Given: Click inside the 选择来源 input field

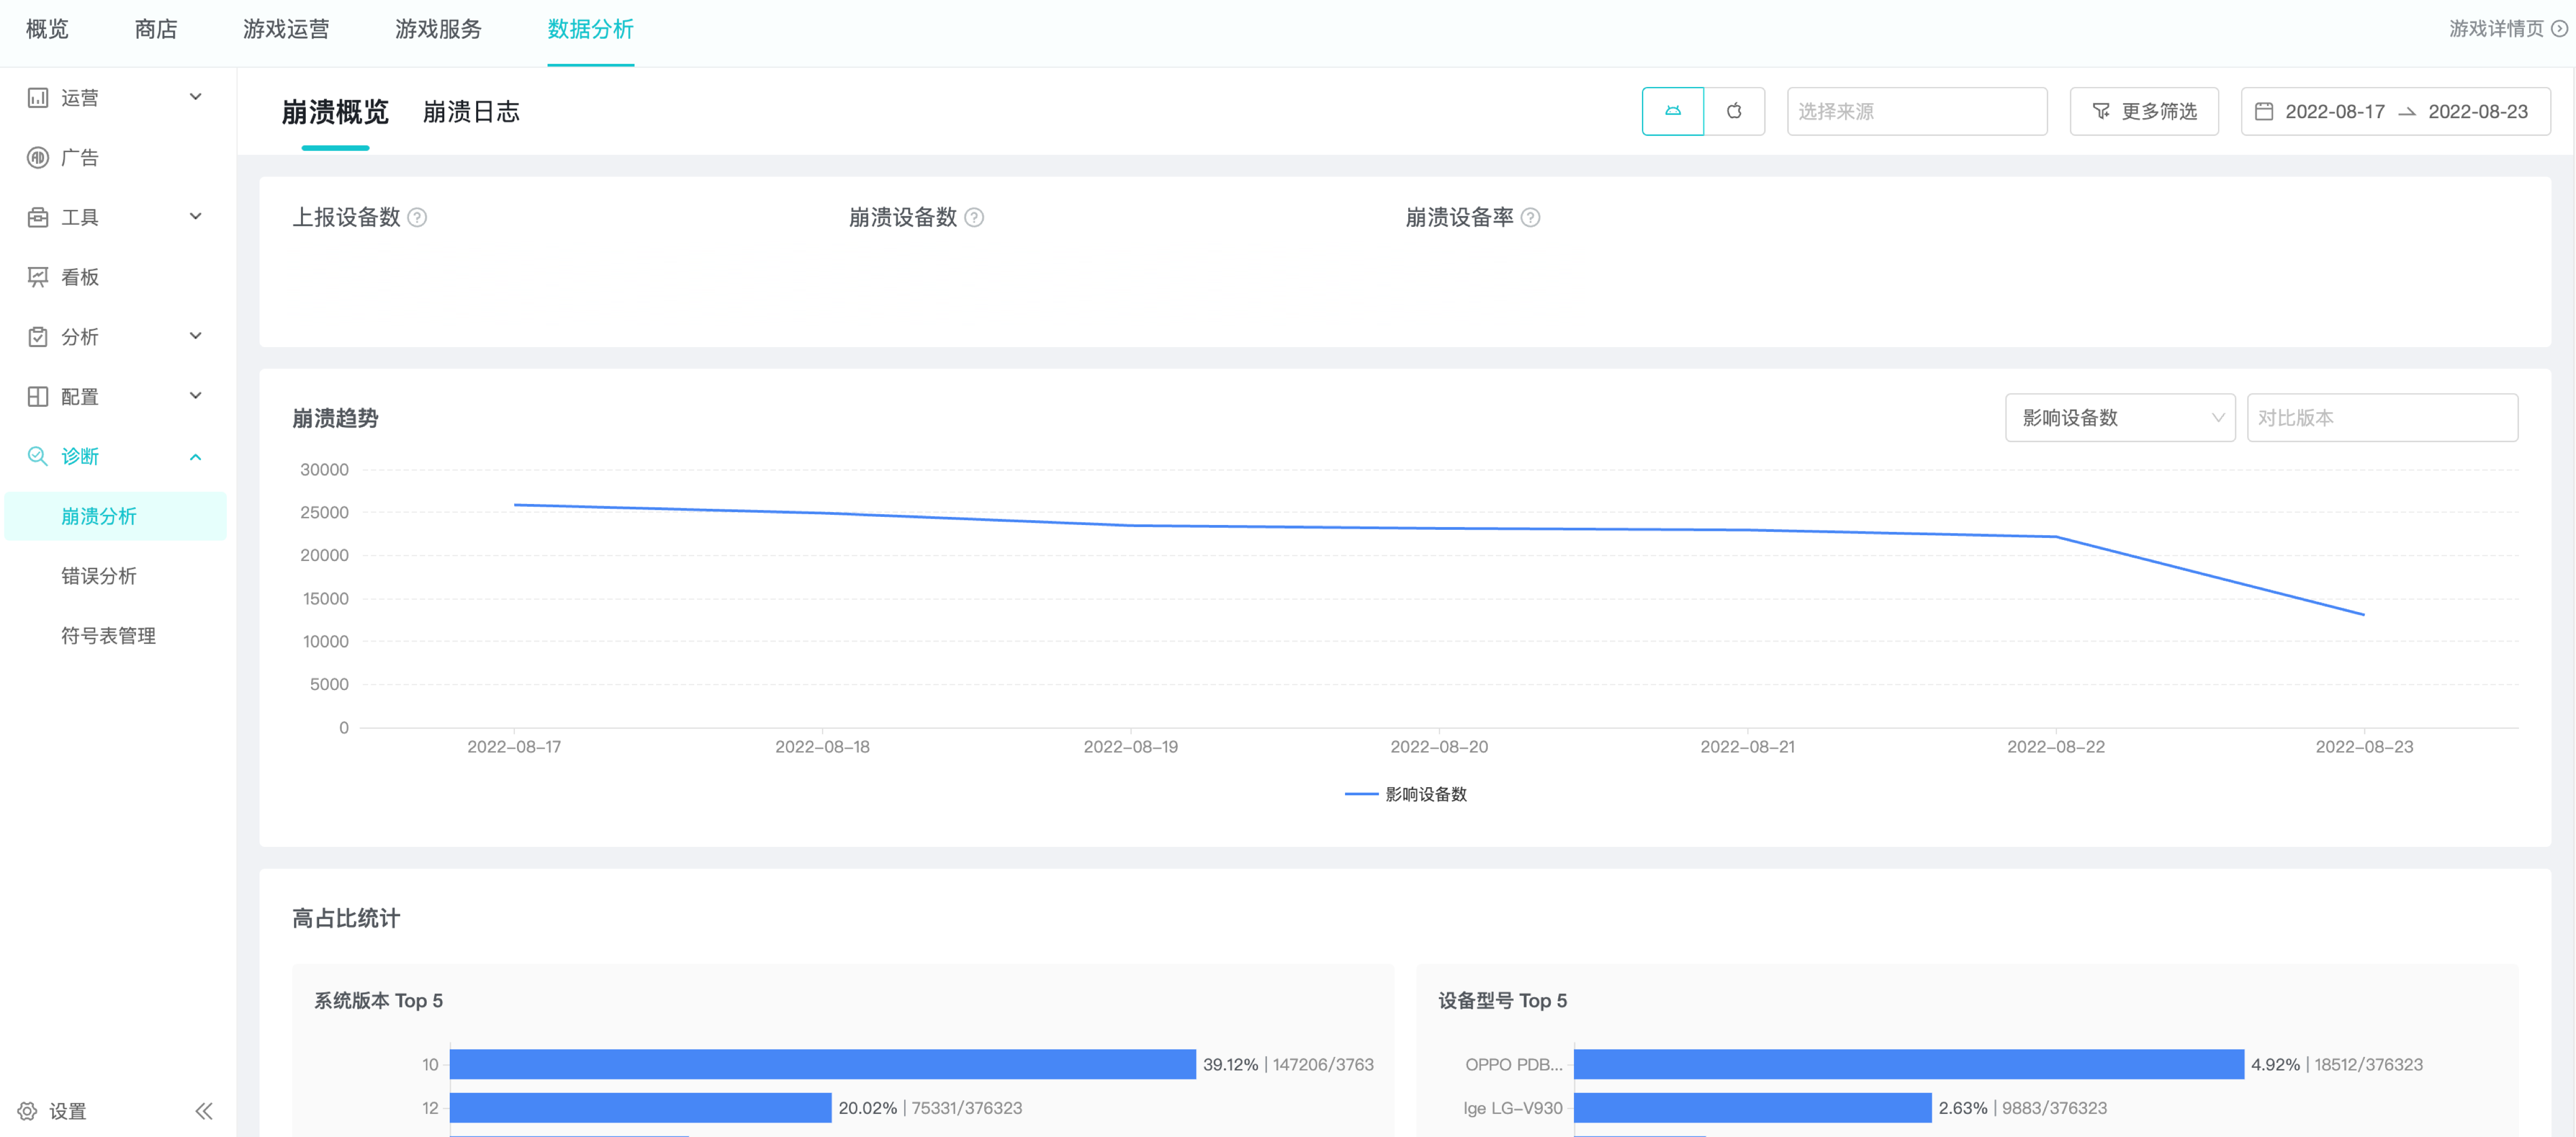Looking at the screenshot, I should pos(1916,111).
